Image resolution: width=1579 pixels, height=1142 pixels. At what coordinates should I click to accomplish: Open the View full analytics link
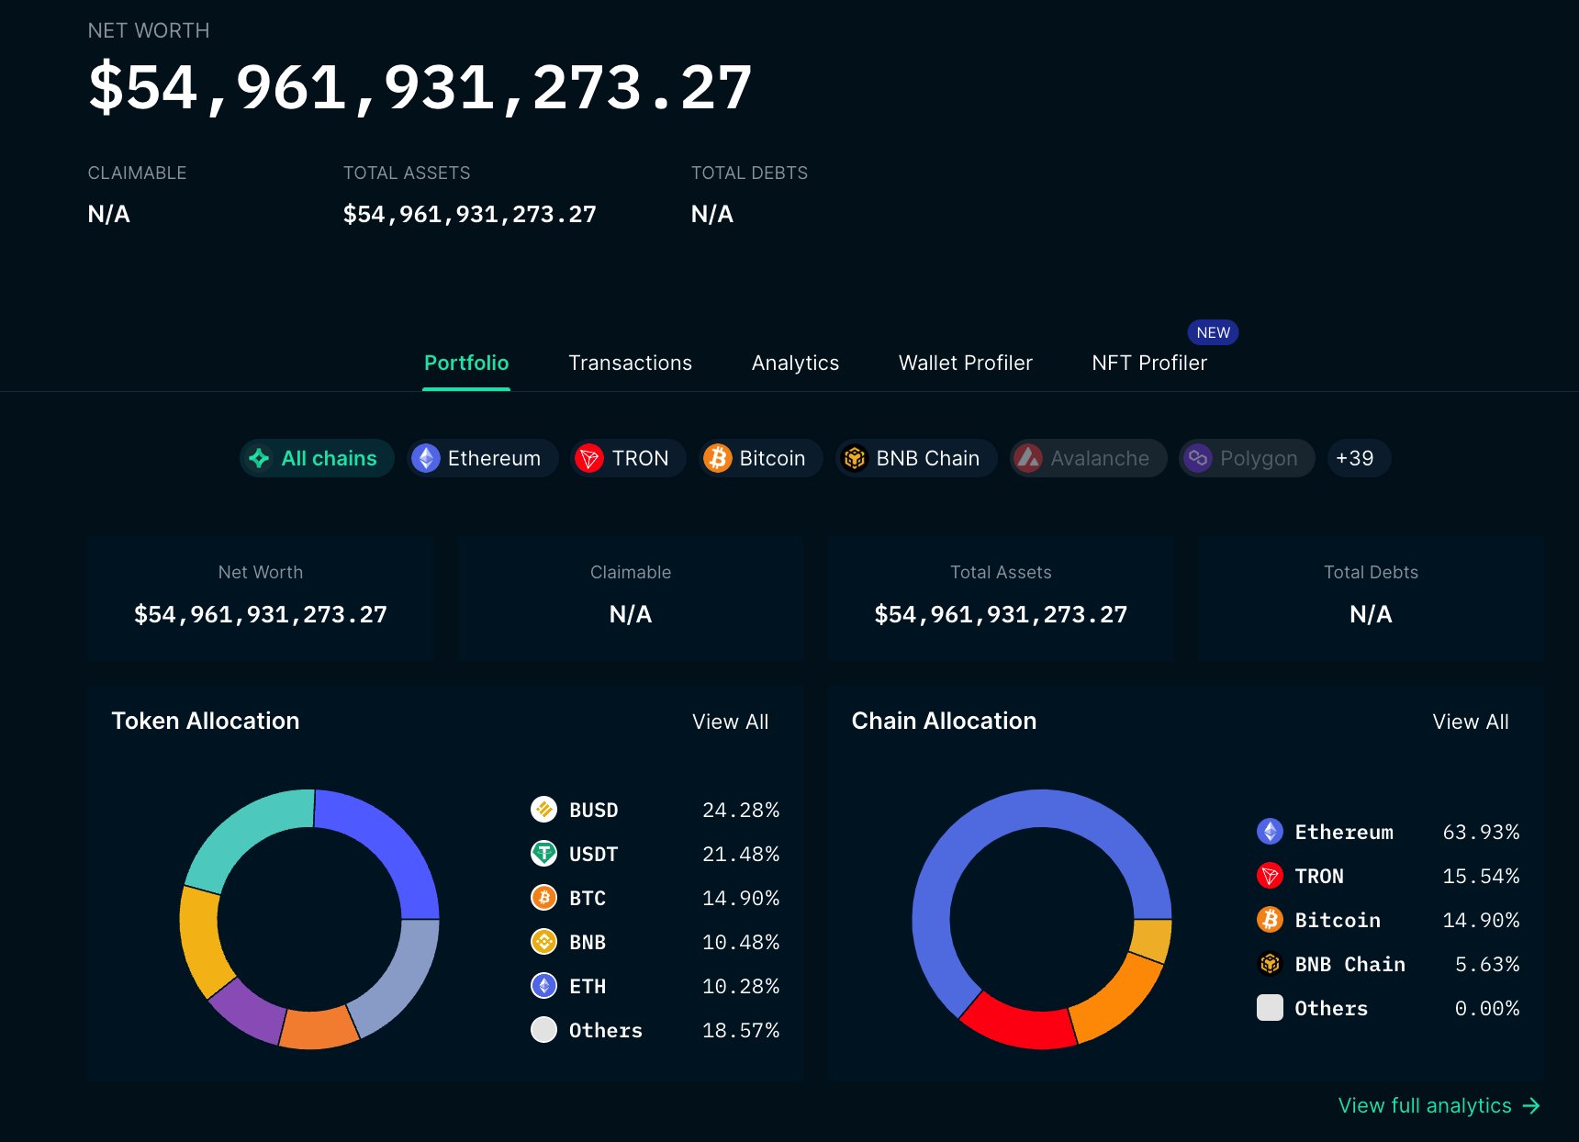coord(1439,1105)
